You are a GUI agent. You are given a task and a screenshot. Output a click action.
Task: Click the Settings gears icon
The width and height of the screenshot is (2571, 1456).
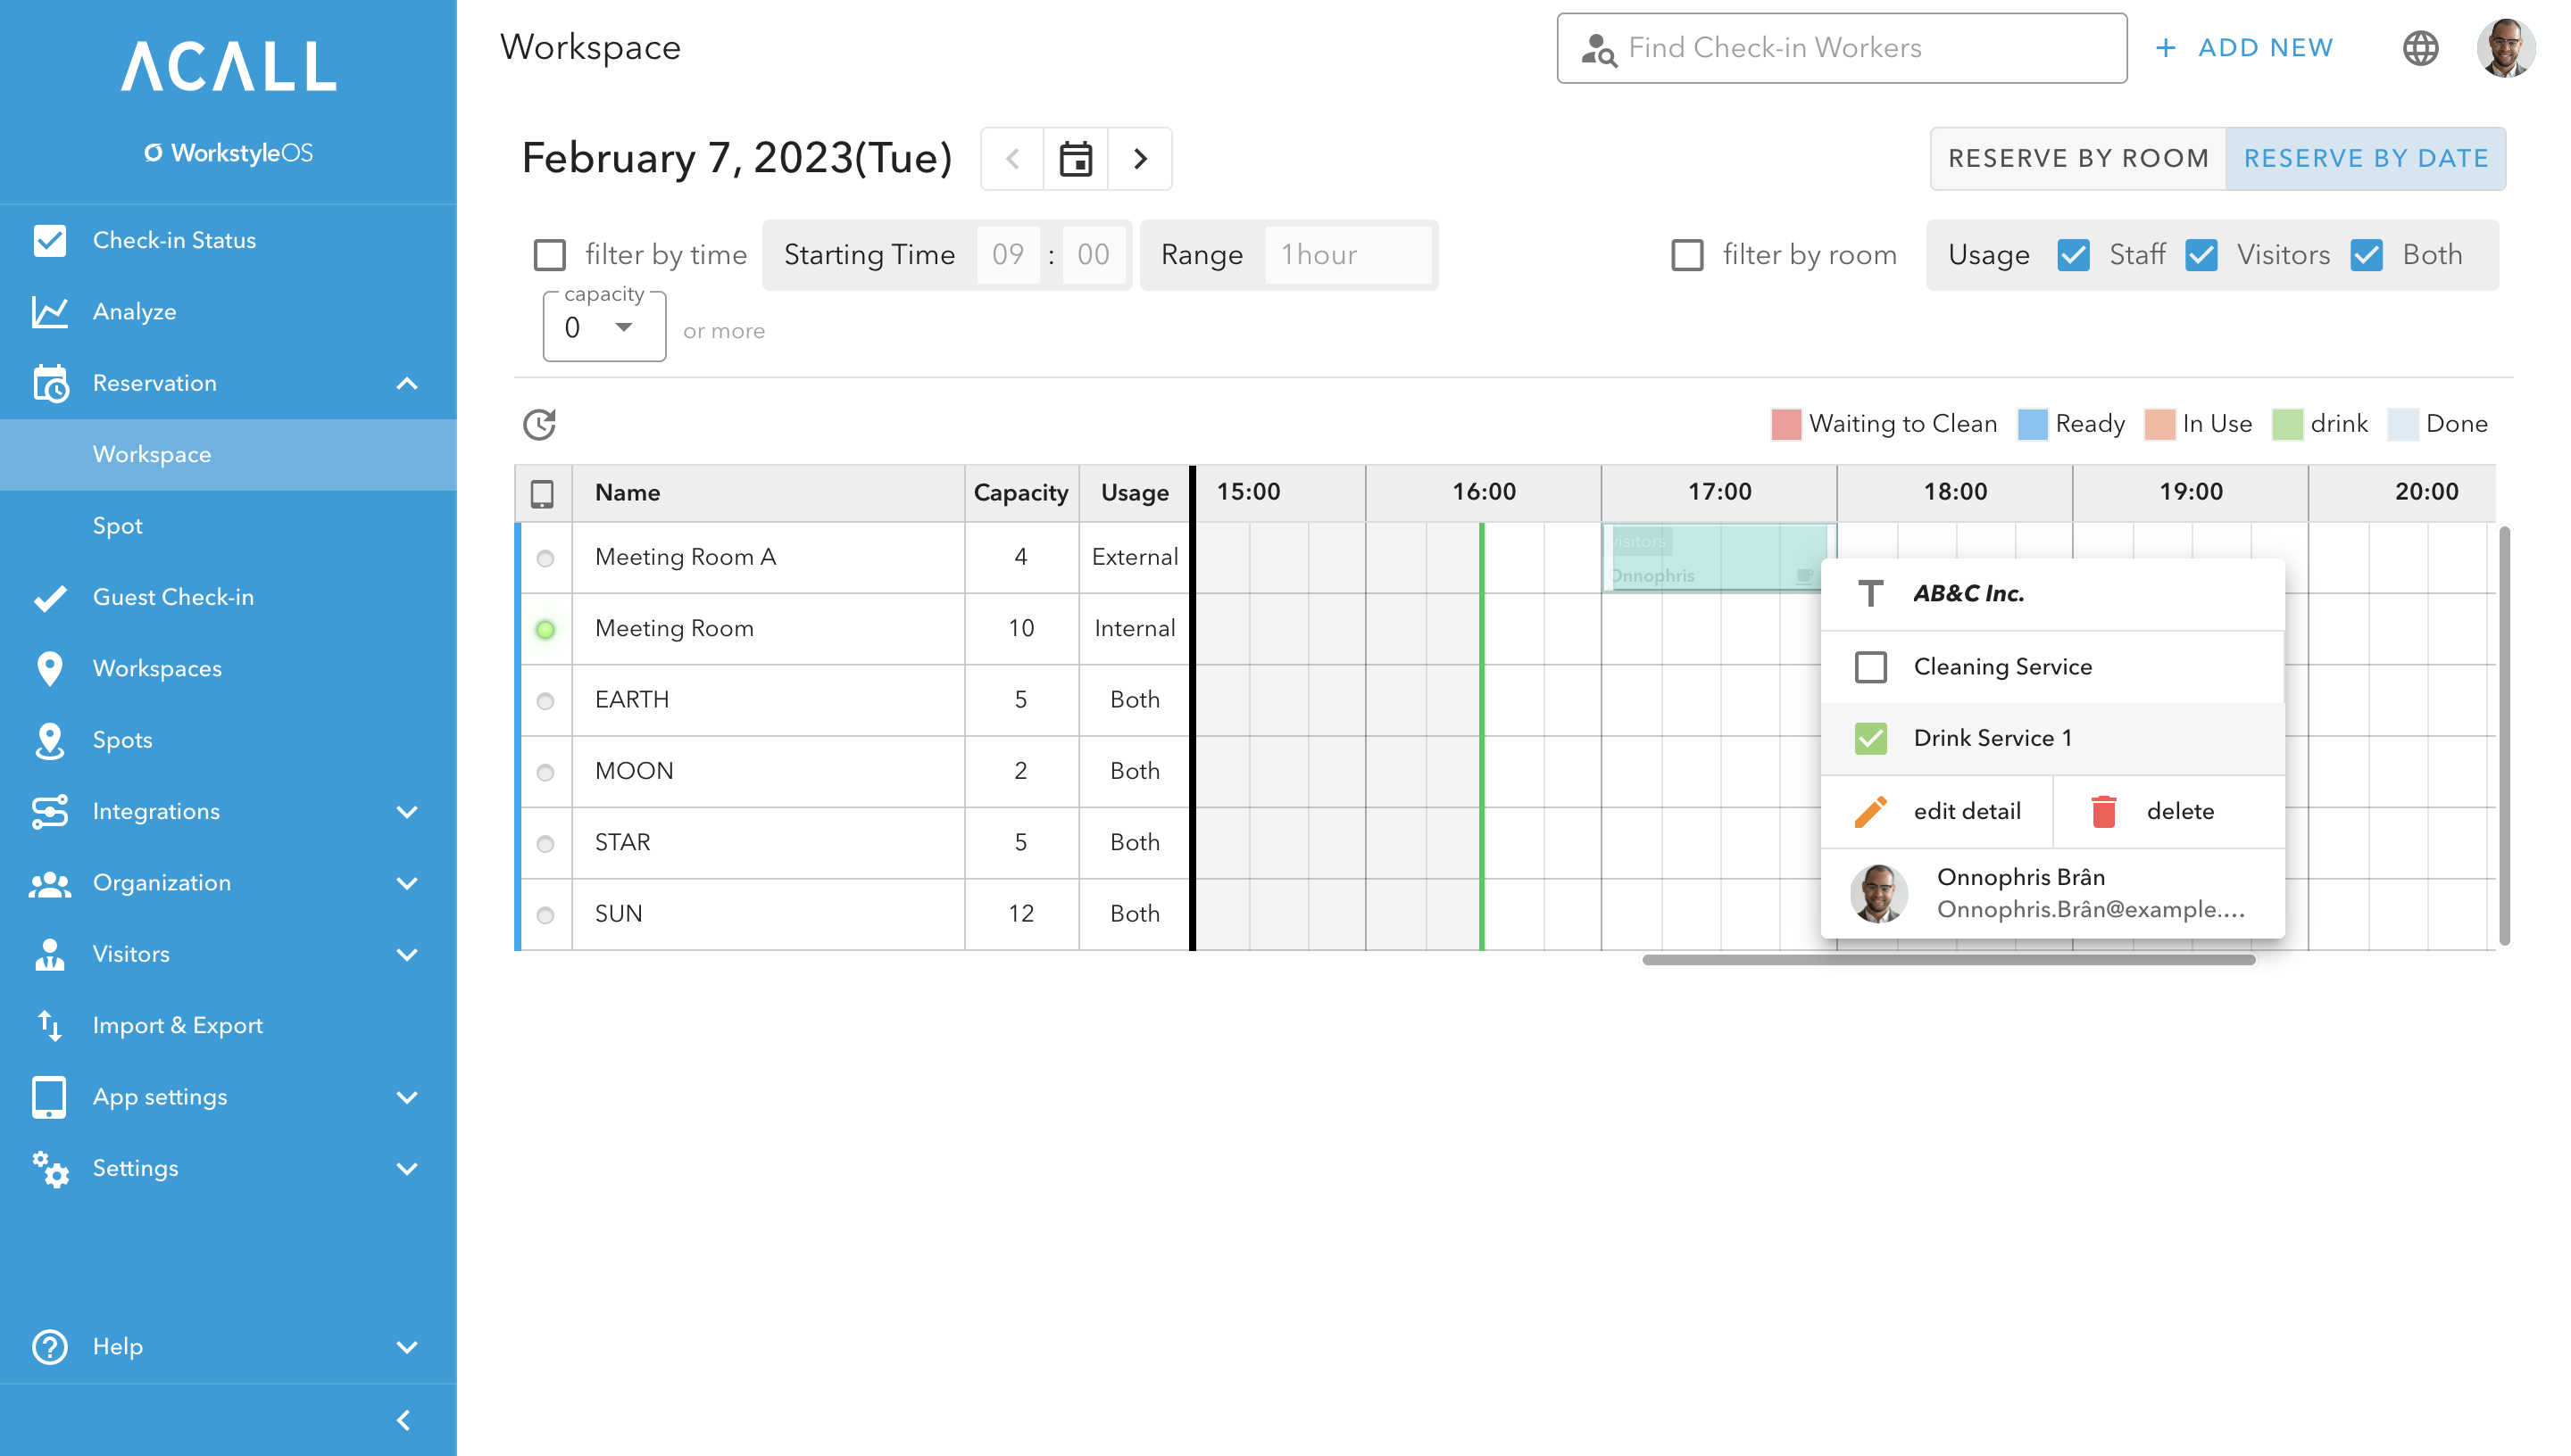click(49, 1168)
